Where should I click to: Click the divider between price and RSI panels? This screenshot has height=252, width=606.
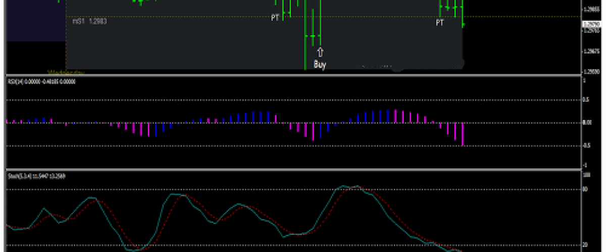point(293,76)
